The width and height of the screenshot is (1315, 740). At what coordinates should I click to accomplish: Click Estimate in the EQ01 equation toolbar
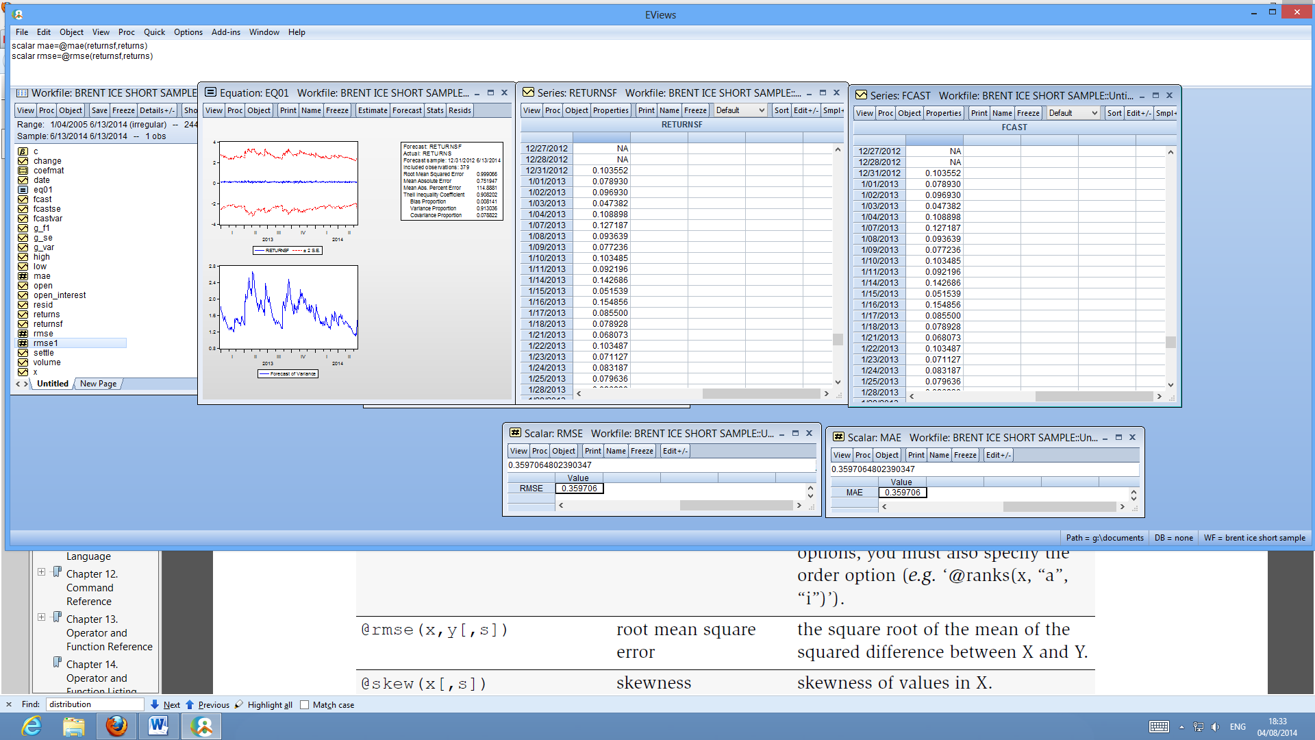point(372,110)
